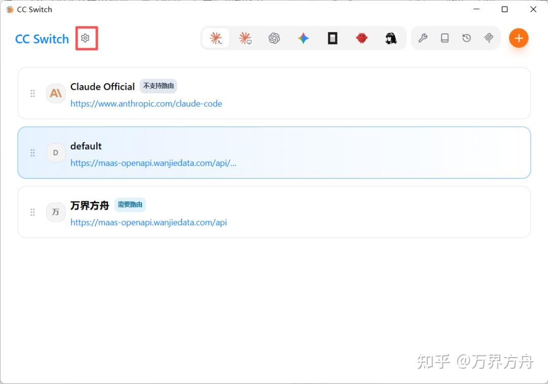The image size is (548, 384).
Task: Click the CC Switch title bar app icon
Action: tap(10, 10)
